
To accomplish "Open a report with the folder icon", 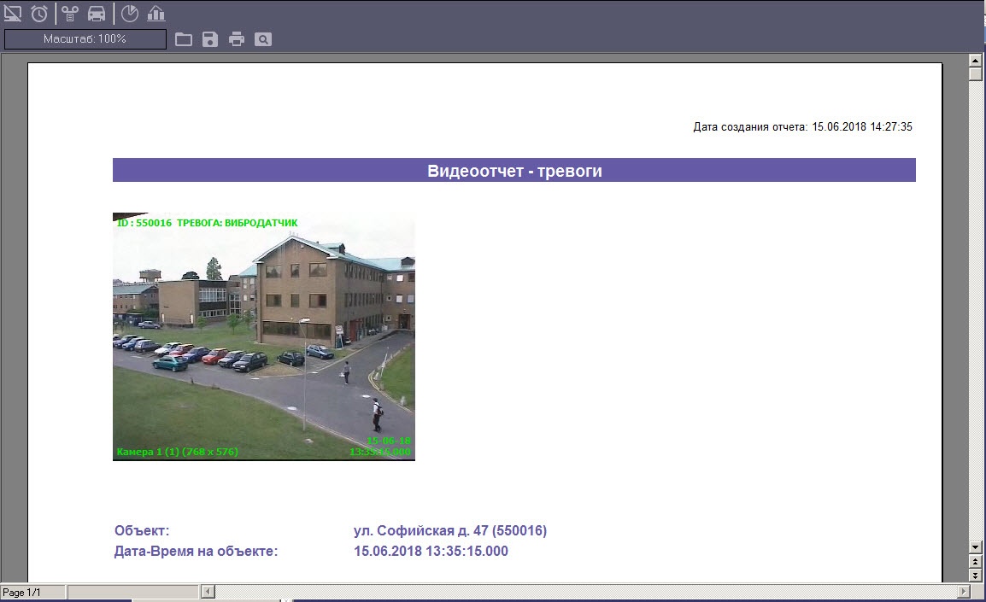I will [x=183, y=39].
